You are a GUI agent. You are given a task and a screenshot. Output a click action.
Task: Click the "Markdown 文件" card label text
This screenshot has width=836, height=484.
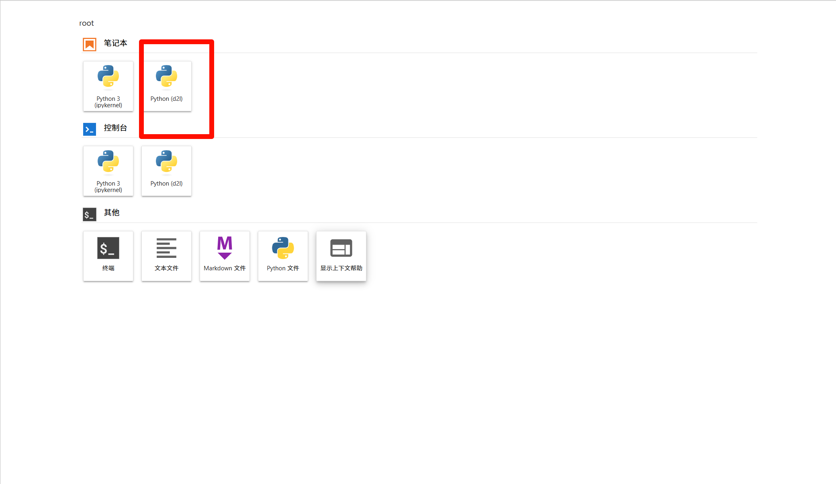click(x=225, y=268)
